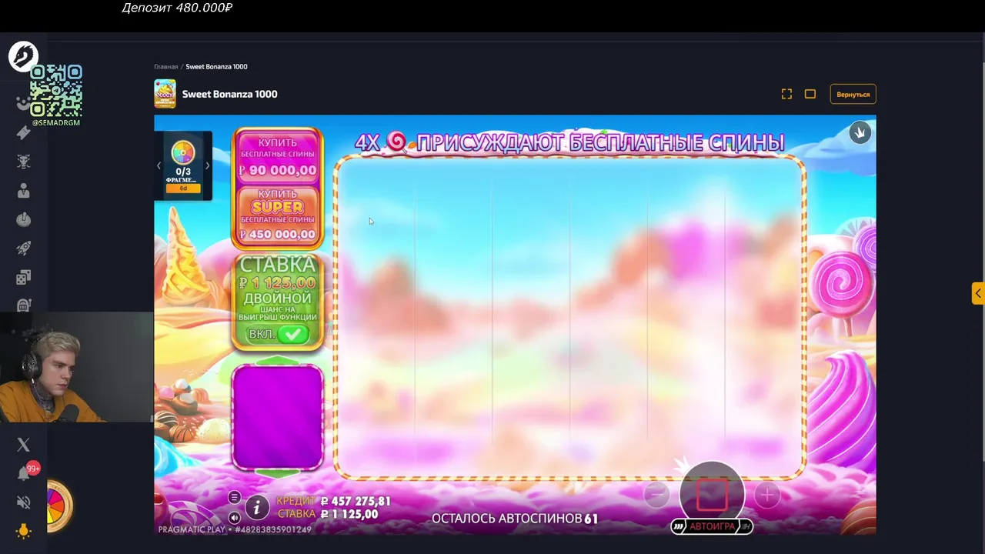Viewport: 985px width, 554px height.
Task: Click the Sweet Bonanza 1000 game thumbnail
Action: point(165,94)
